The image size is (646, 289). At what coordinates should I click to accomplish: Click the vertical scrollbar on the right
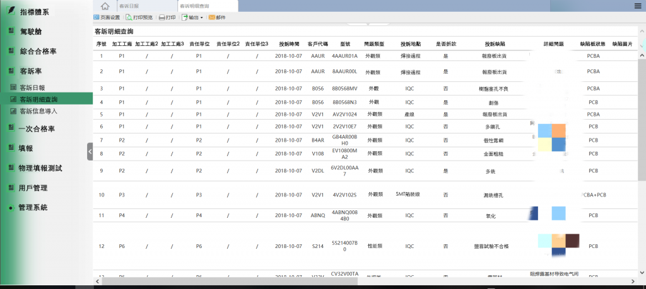pyautogui.click(x=642, y=126)
